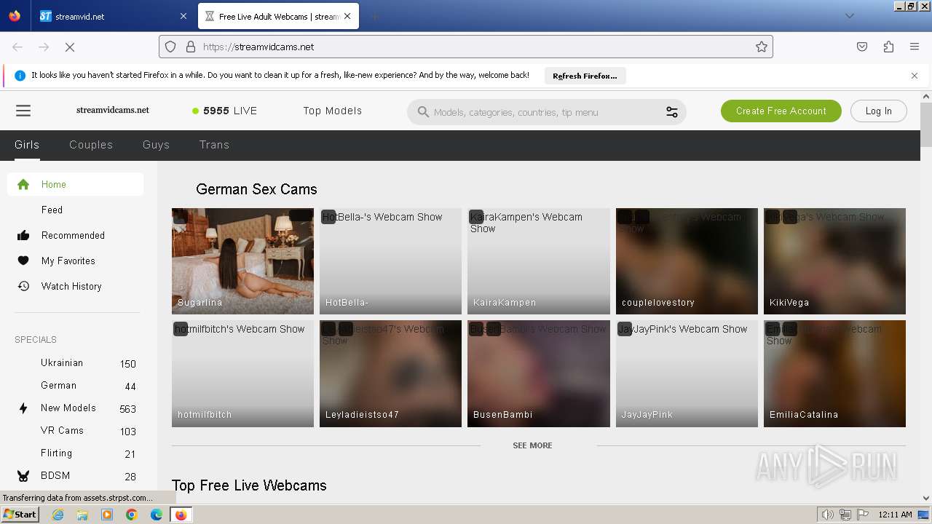This screenshot has height=524, width=932.
Task: Open Firefox Pocket save icon
Action: pos(862,47)
